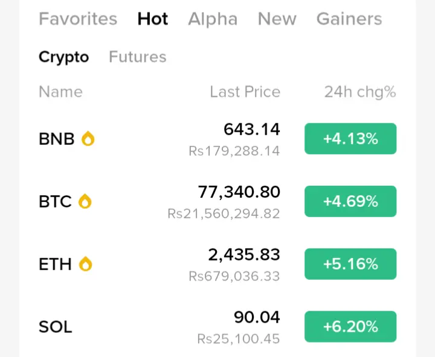This screenshot has width=435, height=357.
Task: Toggle BNB +4.13% change badge
Action: pos(350,139)
